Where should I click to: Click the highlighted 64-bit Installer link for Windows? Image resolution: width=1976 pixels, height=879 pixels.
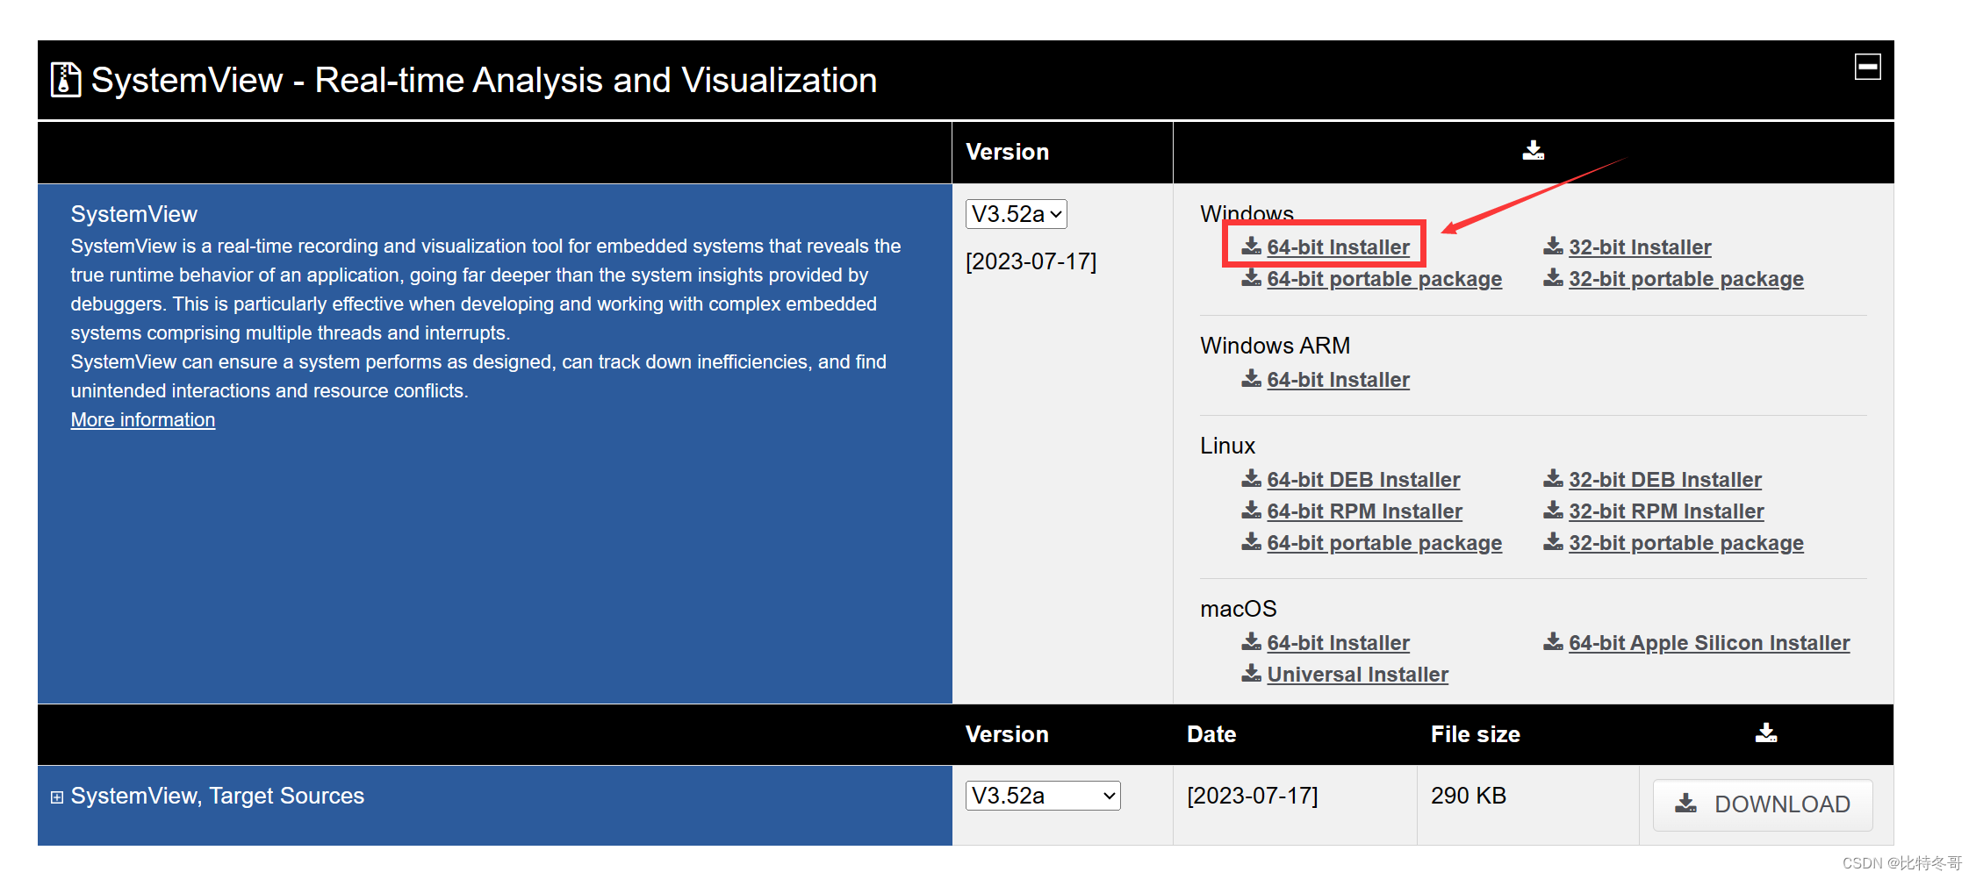point(1338,247)
